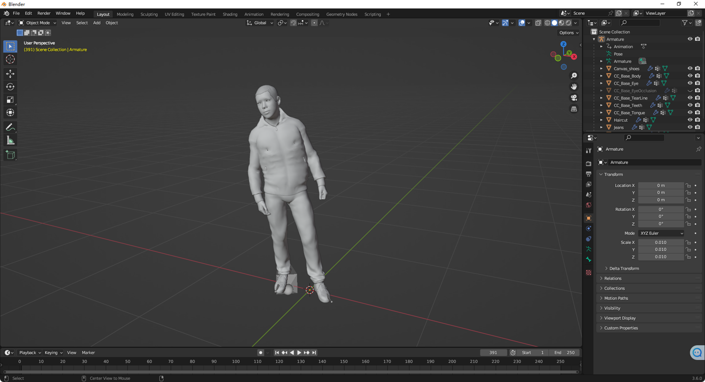Screen dimensions: 705x382
Task: Hide CC_Base_Body with its eye icon
Action: coord(690,76)
